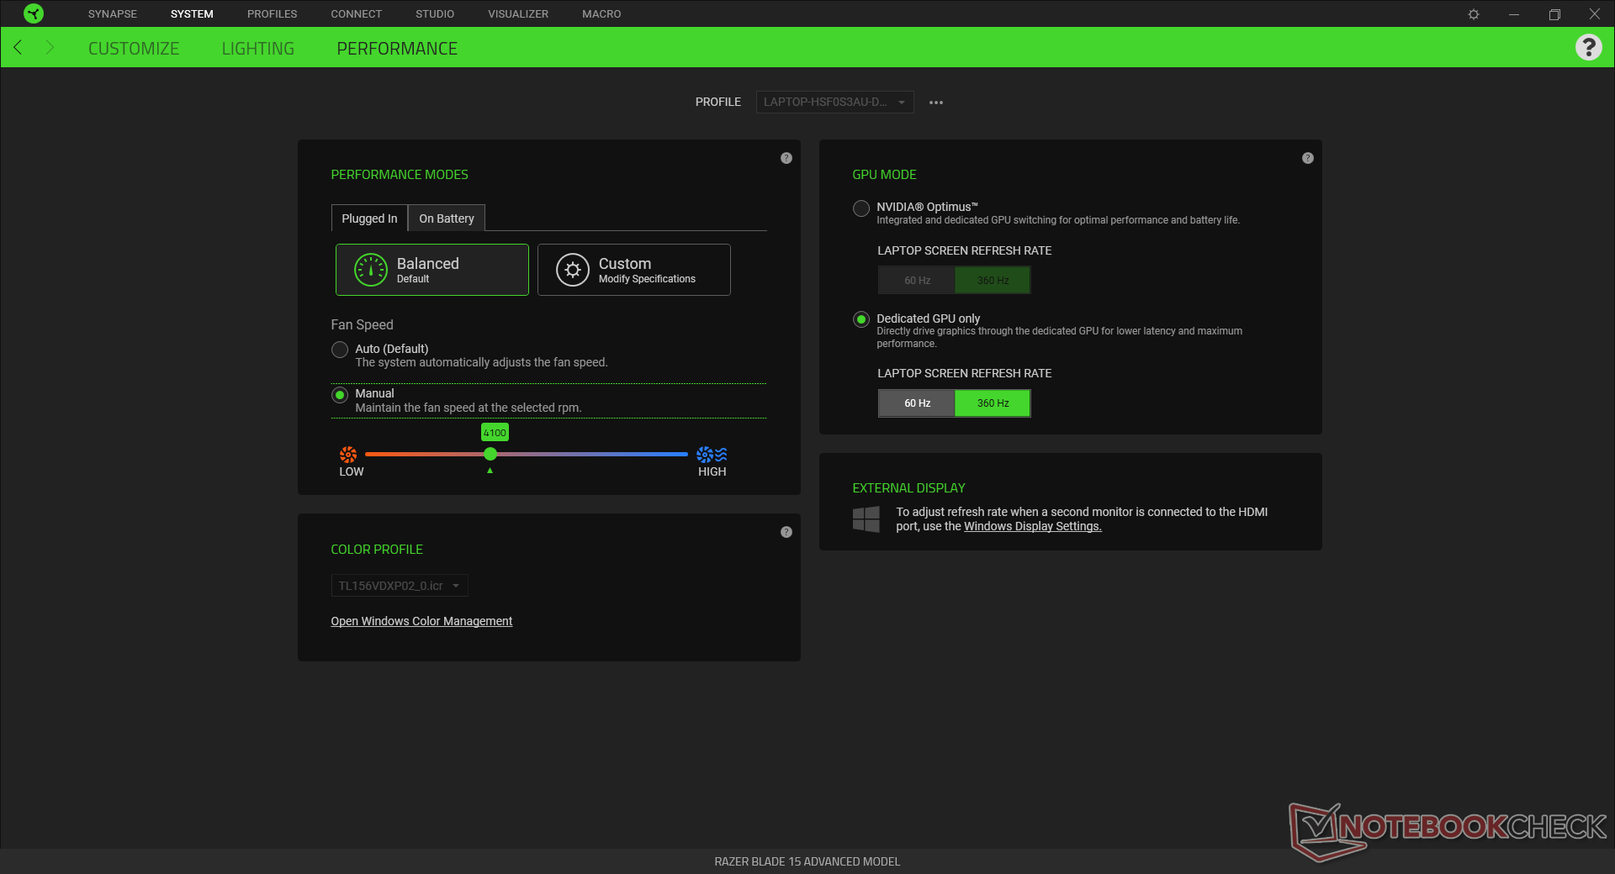Open Windows Display Settings link

pyautogui.click(x=1033, y=527)
